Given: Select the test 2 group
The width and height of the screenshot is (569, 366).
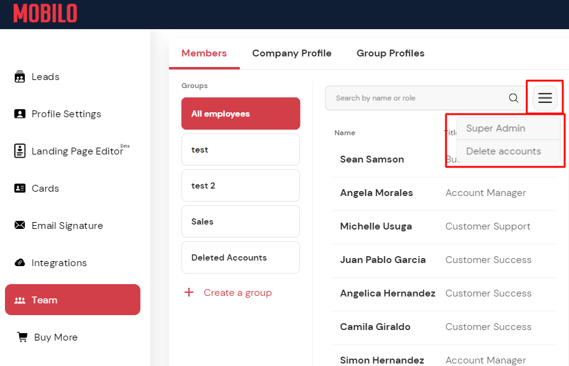Looking at the screenshot, I should pos(240,185).
